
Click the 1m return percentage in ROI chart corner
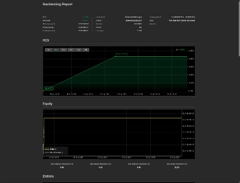coord(182,50)
